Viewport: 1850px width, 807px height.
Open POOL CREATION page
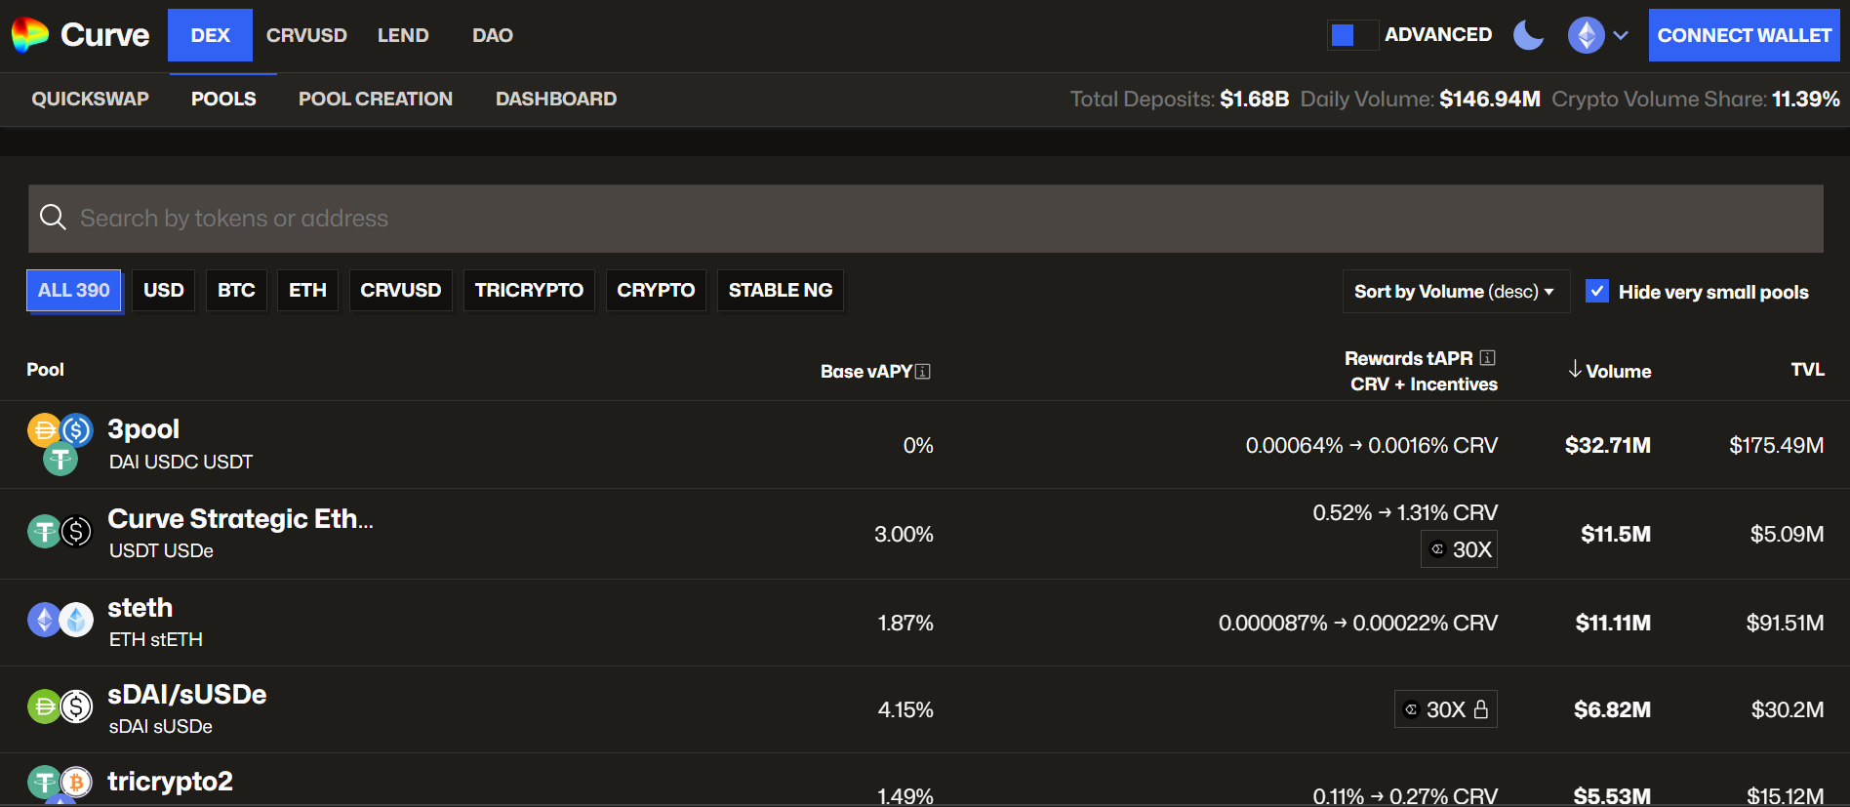[376, 99]
